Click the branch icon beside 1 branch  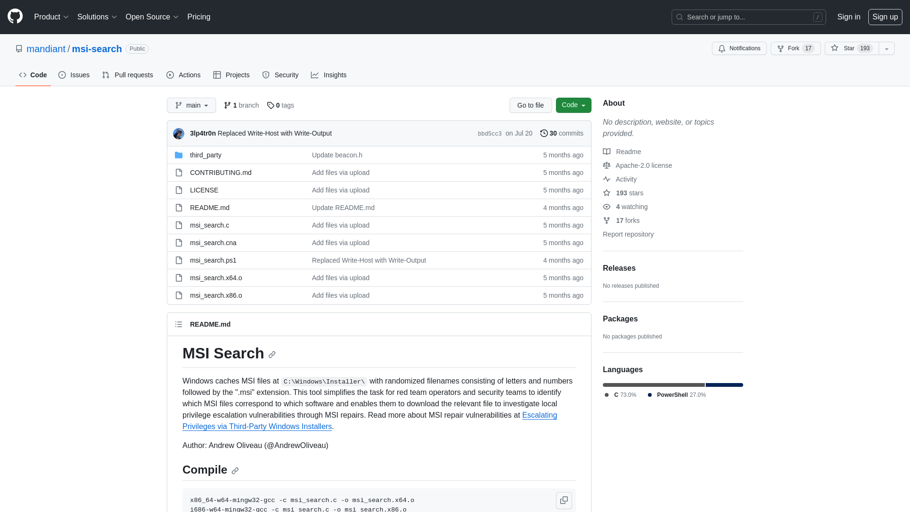coord(227,105)
